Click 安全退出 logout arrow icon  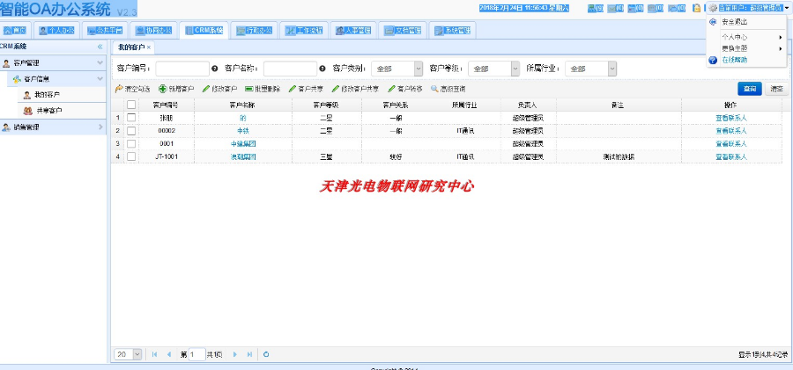coord(713,22)
